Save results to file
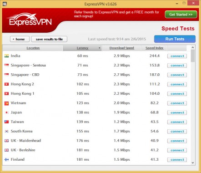The image size is (201, 173). click(49, 39)
